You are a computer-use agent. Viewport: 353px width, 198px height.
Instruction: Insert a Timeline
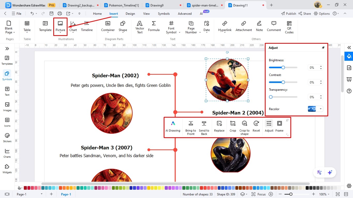pos(87,27)
